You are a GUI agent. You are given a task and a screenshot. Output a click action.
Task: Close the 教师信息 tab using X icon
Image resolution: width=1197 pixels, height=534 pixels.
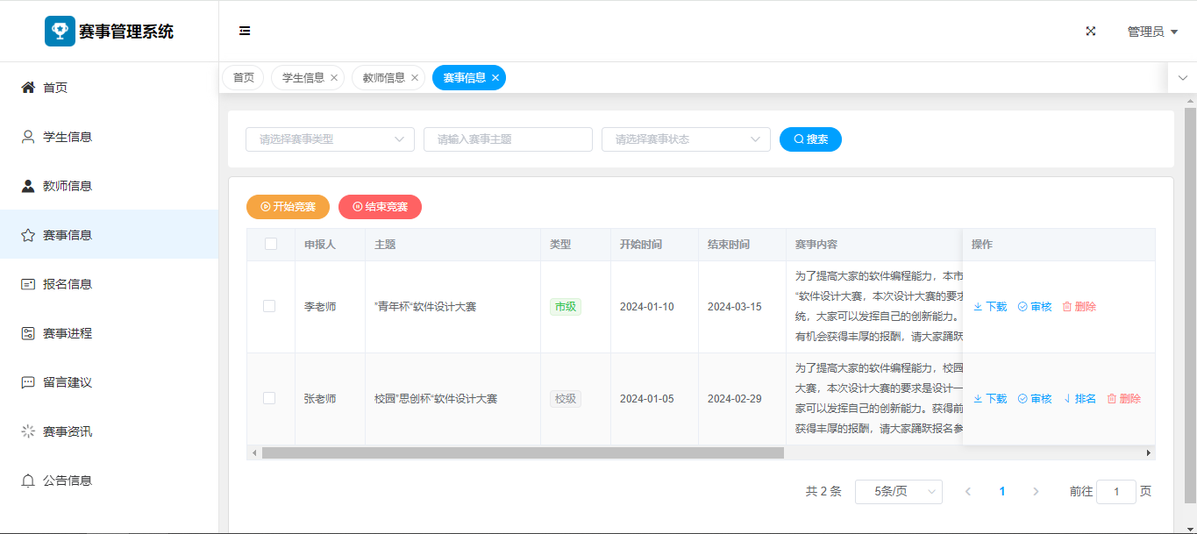coord(415,78)
